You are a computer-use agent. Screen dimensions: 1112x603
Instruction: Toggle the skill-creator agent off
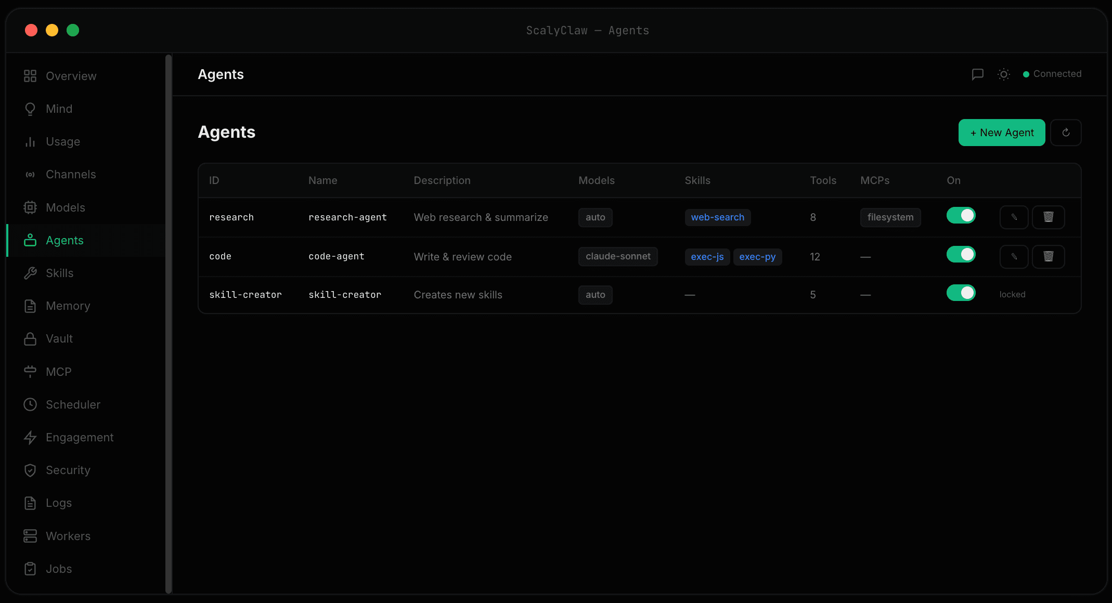pyautogui.click(x=961, y=293)
